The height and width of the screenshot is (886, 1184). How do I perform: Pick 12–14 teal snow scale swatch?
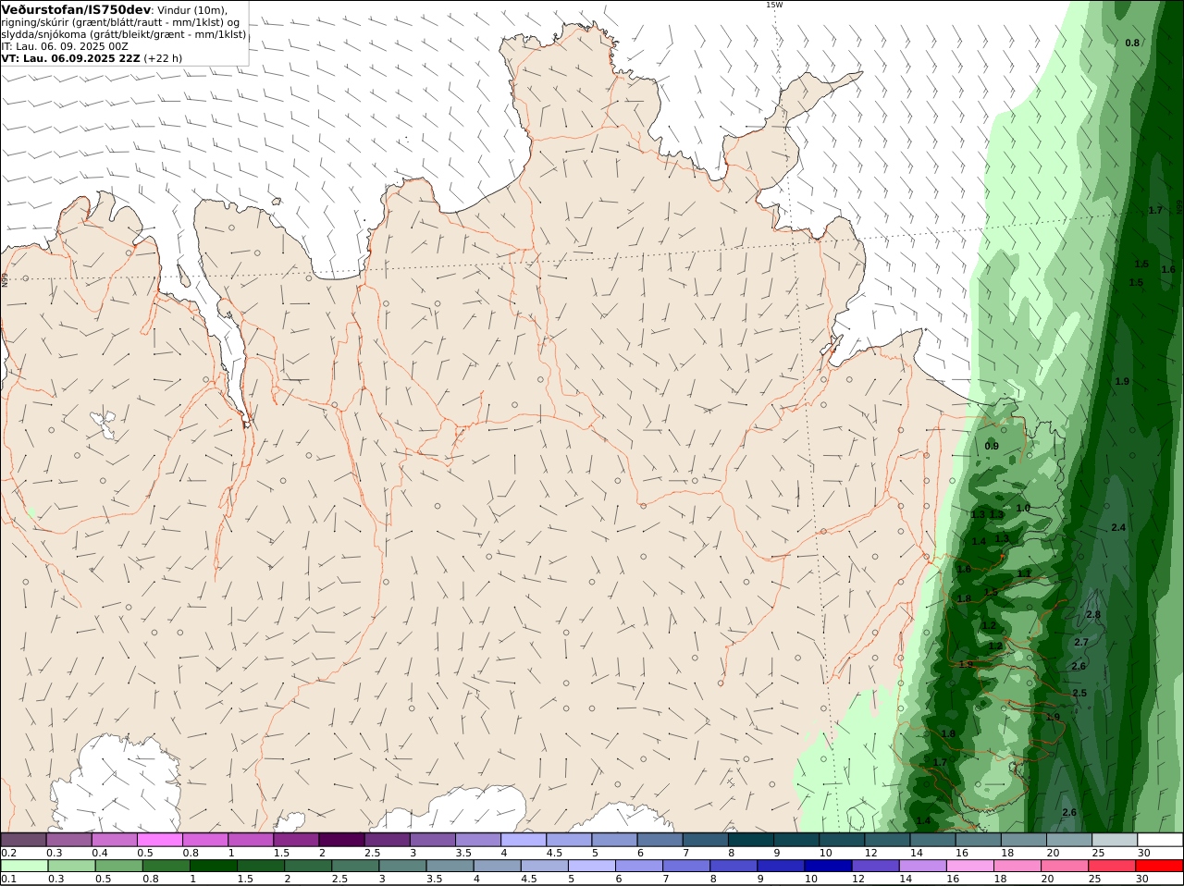click(889, 839)
